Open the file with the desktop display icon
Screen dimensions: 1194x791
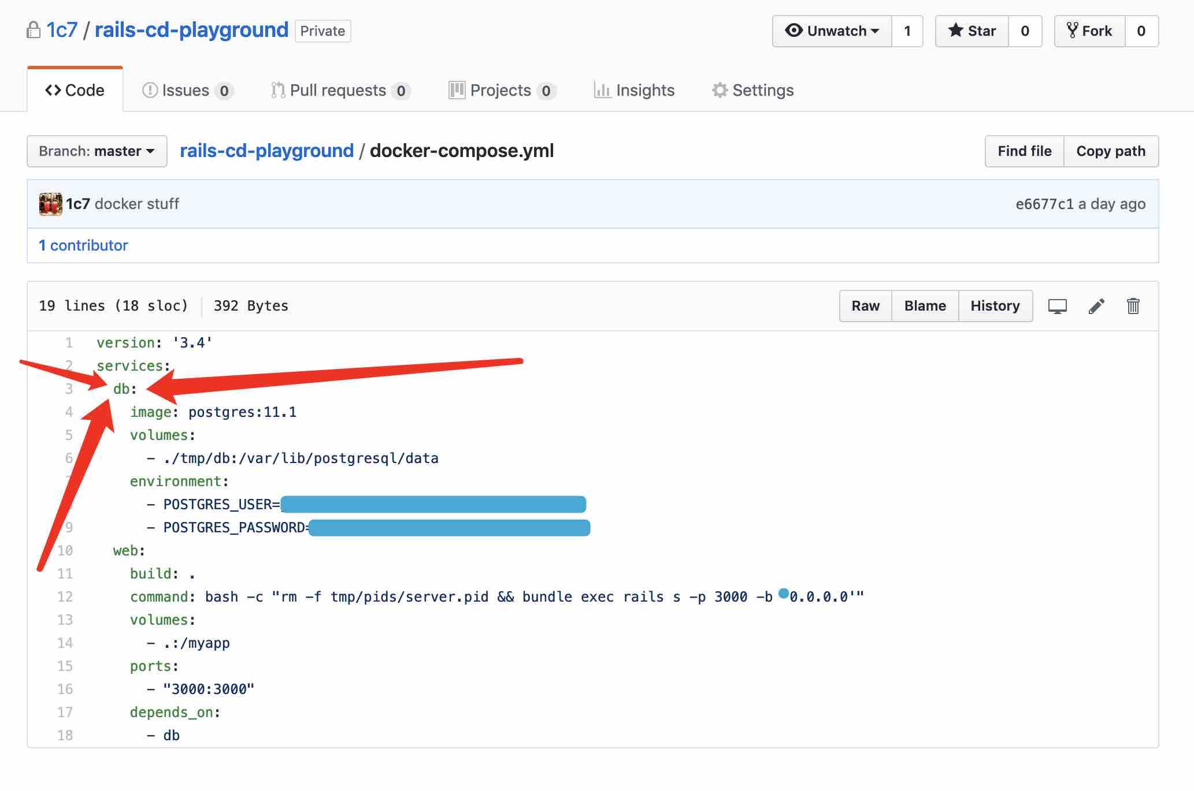pyautogui.click(x=1058, y=306)
